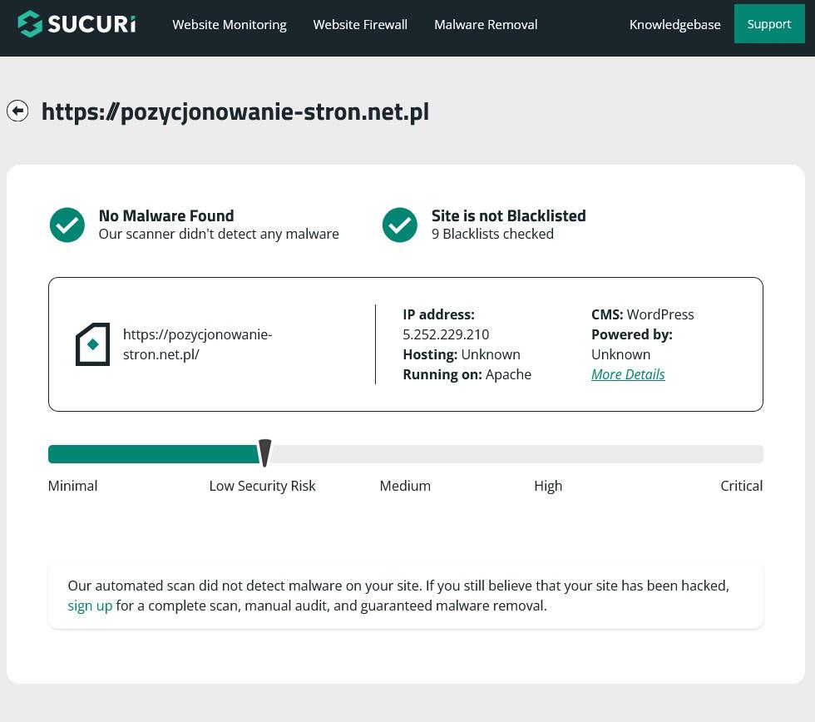Screen dimensions: 815x722
Task: Click the Sucuri logo in header
Action: click(77, 24)
